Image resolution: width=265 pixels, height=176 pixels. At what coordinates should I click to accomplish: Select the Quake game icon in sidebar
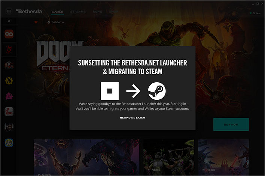pos(9,34)
